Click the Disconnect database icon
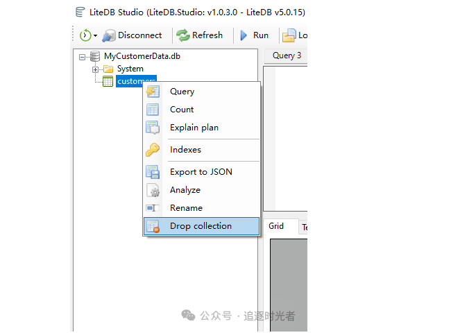451x335 pixels. click(109, 35)
